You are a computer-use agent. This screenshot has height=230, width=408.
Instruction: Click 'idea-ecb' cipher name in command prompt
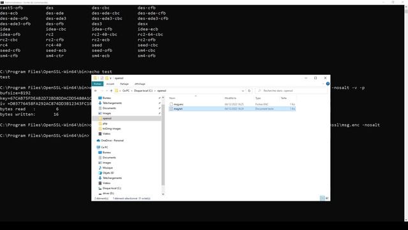(x=148, y=29)
